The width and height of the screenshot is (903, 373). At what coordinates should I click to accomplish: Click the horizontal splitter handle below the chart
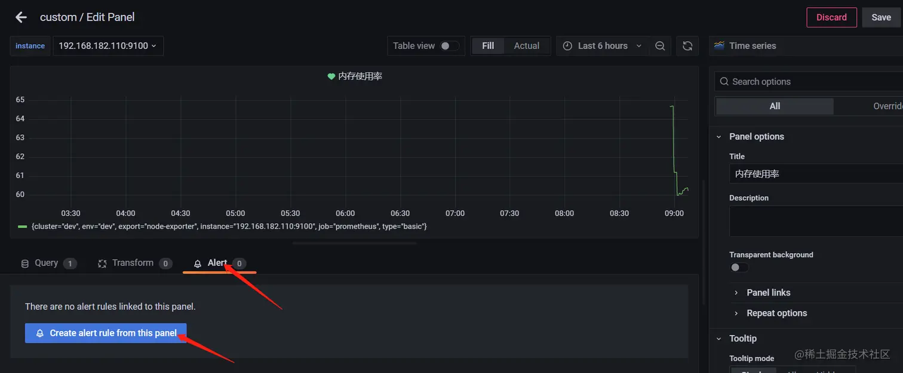coord(354,243)
